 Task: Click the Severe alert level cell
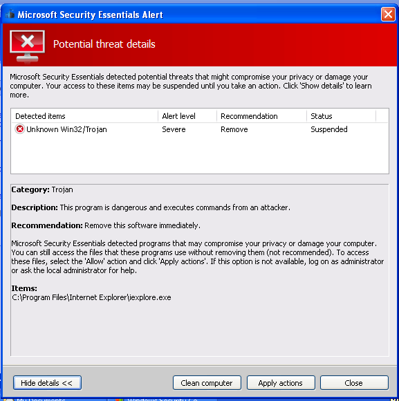tap(174, 129)
